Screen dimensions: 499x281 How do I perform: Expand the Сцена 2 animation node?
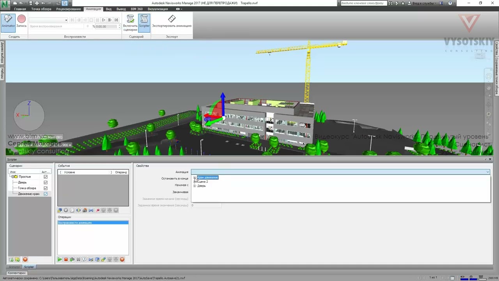click(x=195, y=181)
